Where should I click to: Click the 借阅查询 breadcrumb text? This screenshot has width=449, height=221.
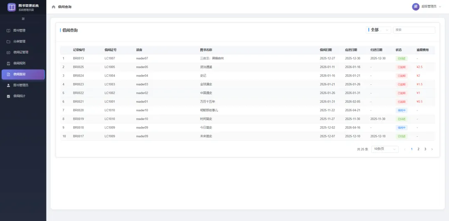point(65,7)
